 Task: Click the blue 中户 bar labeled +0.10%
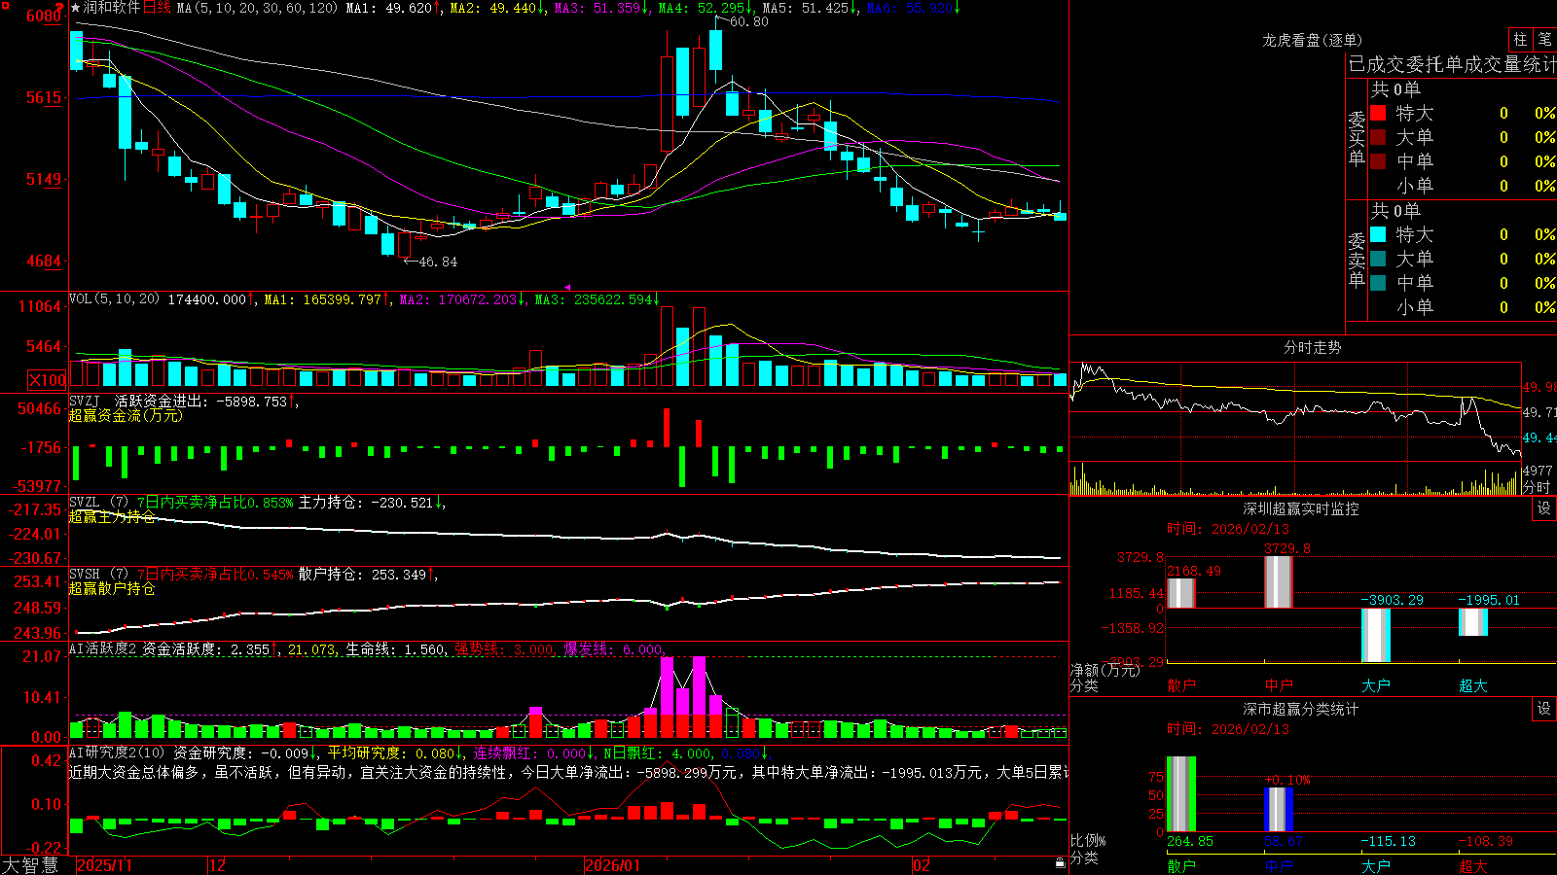click(x=1279, y=809)
